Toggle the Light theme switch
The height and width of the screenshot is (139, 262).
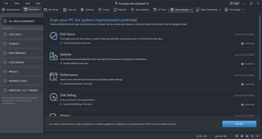coord(234,3)
